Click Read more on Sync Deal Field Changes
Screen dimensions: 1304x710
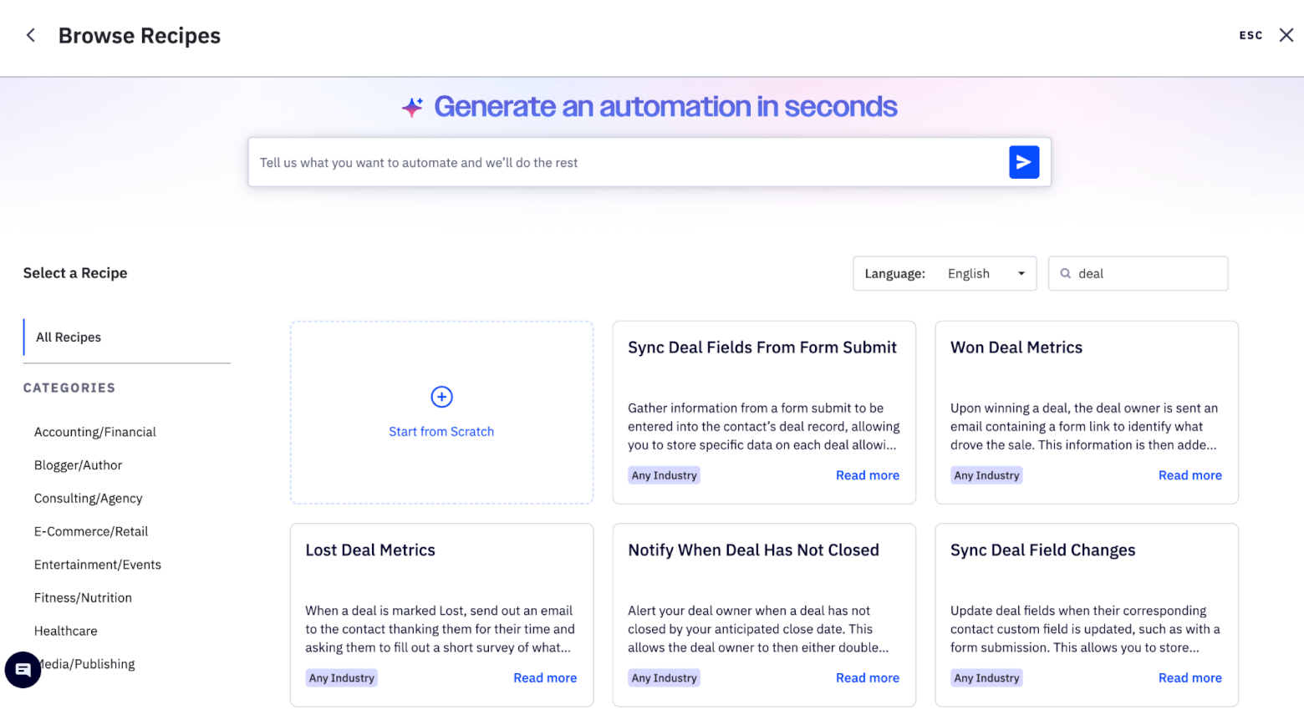(1189, 677)
